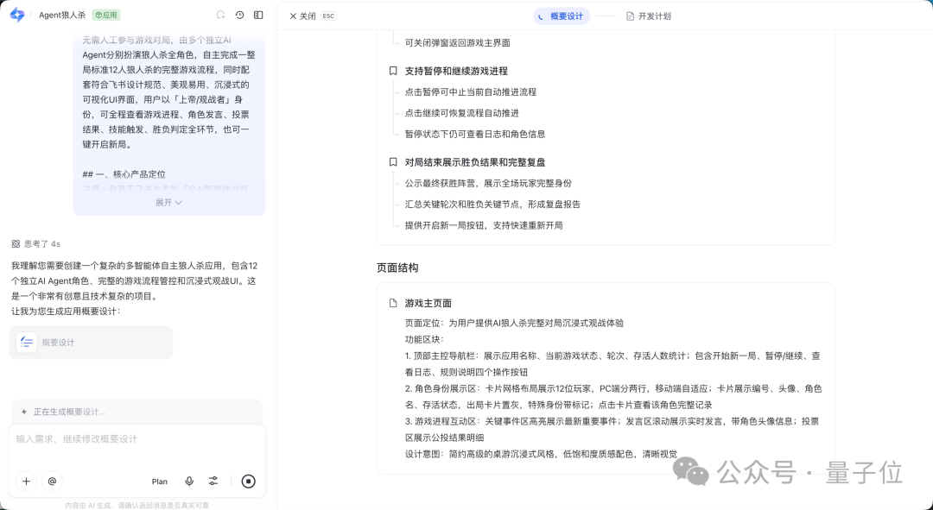Click the 正在生成概要设计... status line

click(x=70, y=412)
